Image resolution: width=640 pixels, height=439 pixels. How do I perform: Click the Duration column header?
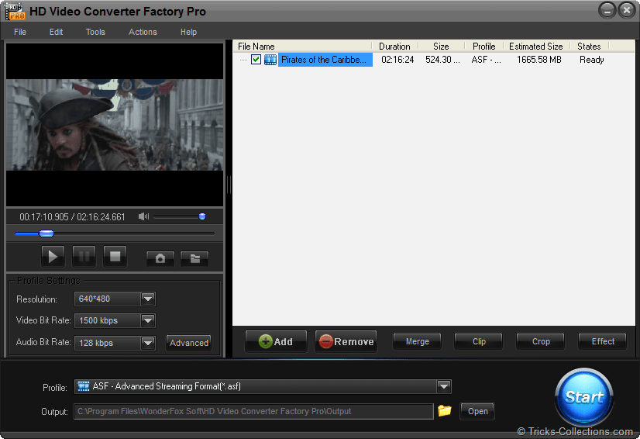[394, 47]
